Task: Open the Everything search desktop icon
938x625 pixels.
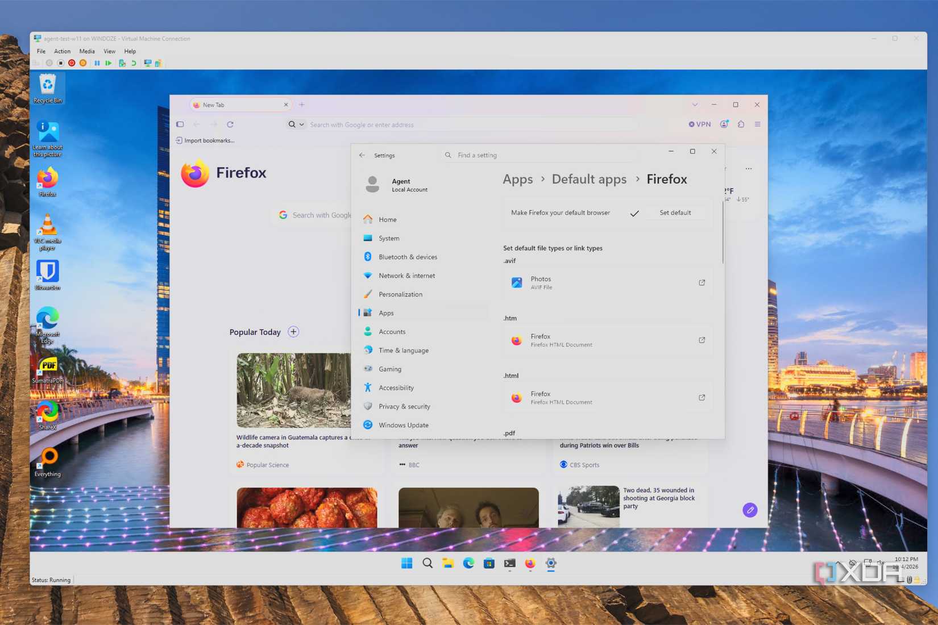Action: tap(47, 463)
